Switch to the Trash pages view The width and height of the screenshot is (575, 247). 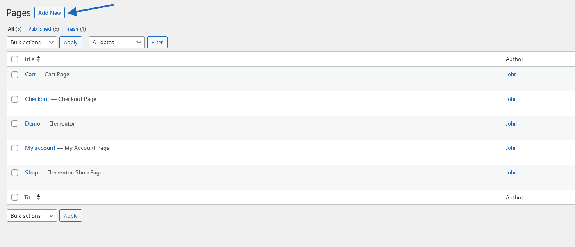click(x=72, y=29)
